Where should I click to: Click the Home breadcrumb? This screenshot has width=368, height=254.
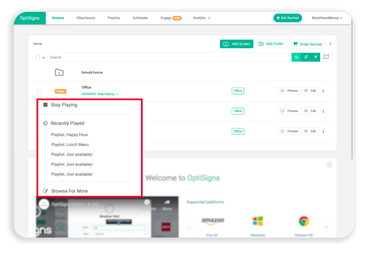pyautogui.click(x=37, y=44)
